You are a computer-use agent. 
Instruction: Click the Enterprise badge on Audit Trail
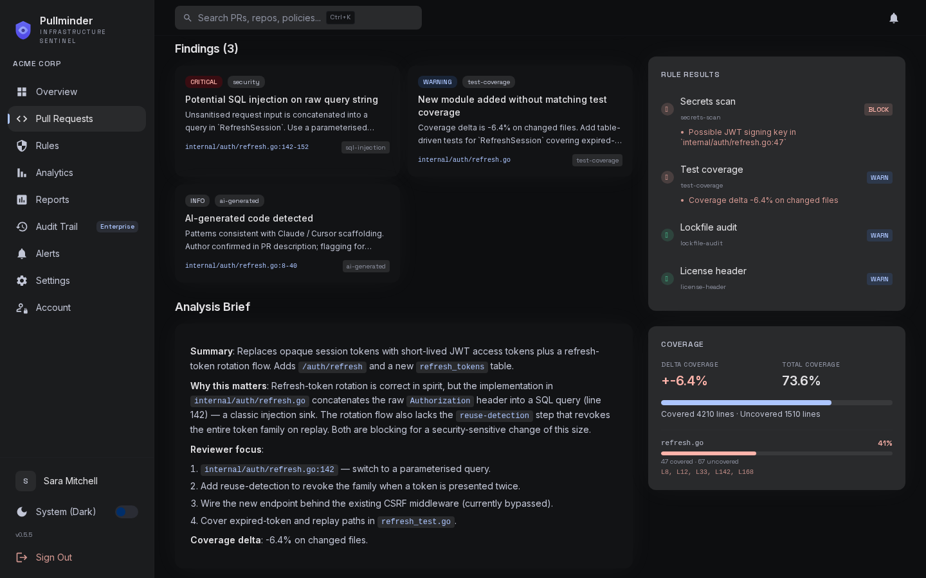[x=117, y=227]
